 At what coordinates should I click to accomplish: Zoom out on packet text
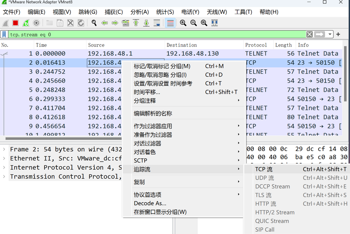tap(193, 23)
